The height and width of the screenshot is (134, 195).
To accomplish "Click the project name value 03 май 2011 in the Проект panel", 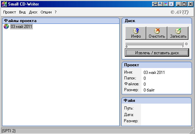I will (x=154, y=73).
